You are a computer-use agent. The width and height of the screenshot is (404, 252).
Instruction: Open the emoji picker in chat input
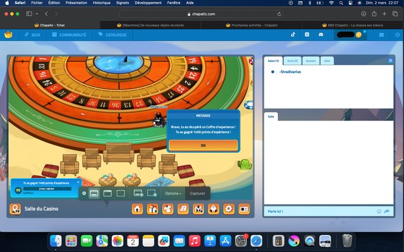pyautogui.click(x=379, y=212)
